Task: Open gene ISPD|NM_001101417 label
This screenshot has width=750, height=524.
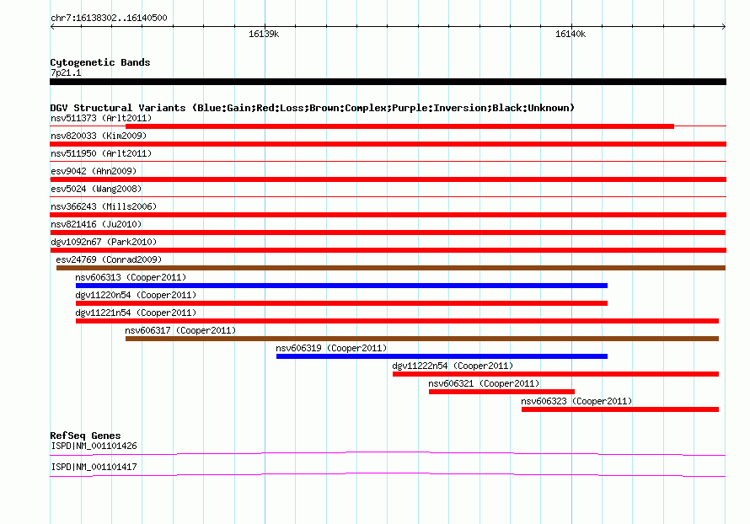Action: point(94,467)
